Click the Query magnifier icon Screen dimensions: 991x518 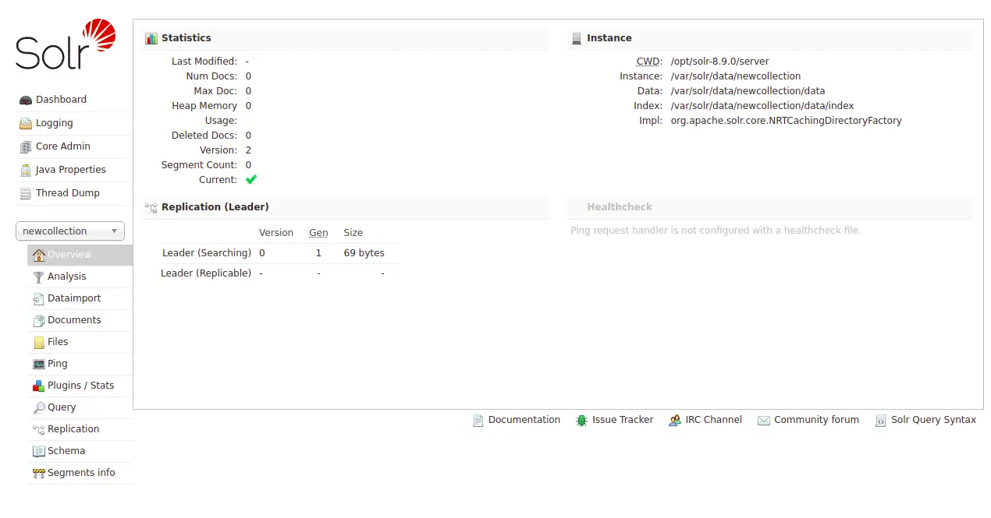click(x=39, y=407)
